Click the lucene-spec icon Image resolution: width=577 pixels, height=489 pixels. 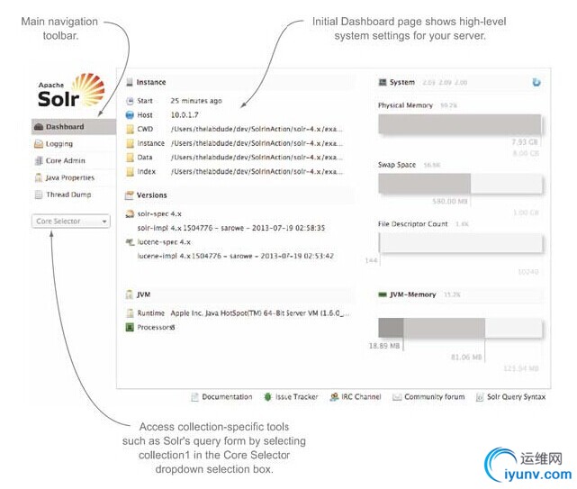pyautogui.click(x=130, y=242)
